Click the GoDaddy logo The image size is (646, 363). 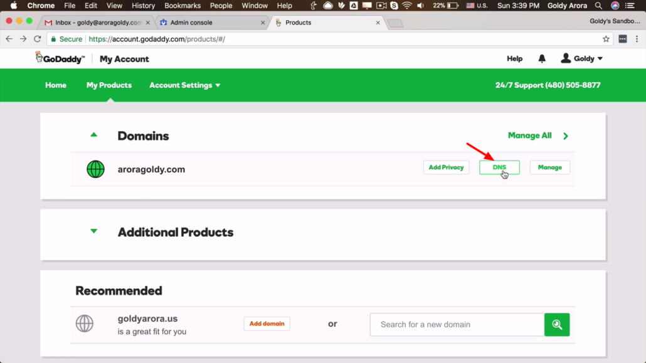tap(60, 58)
